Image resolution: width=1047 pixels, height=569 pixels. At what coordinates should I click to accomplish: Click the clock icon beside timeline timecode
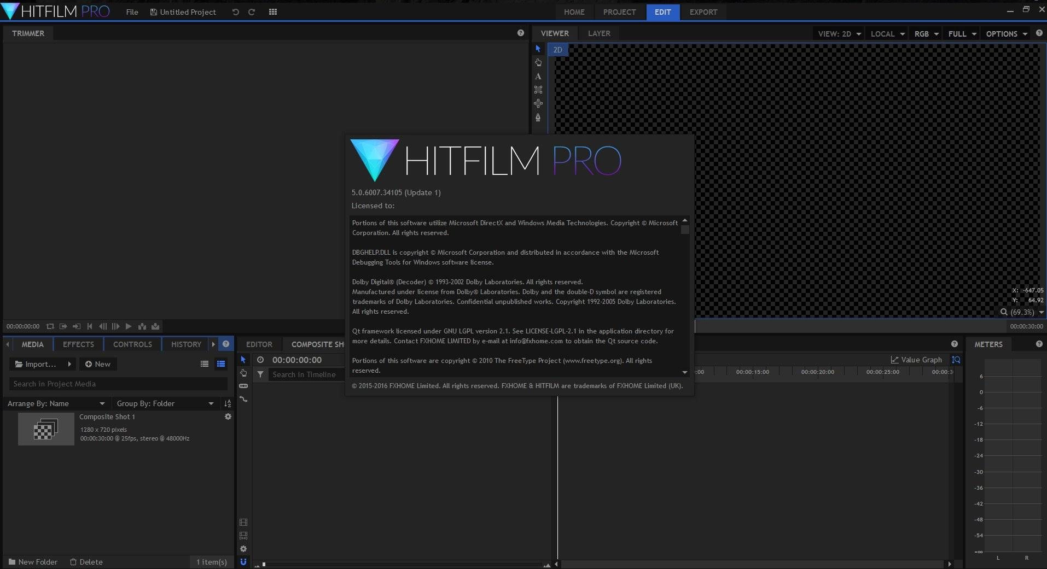[261, 360]
